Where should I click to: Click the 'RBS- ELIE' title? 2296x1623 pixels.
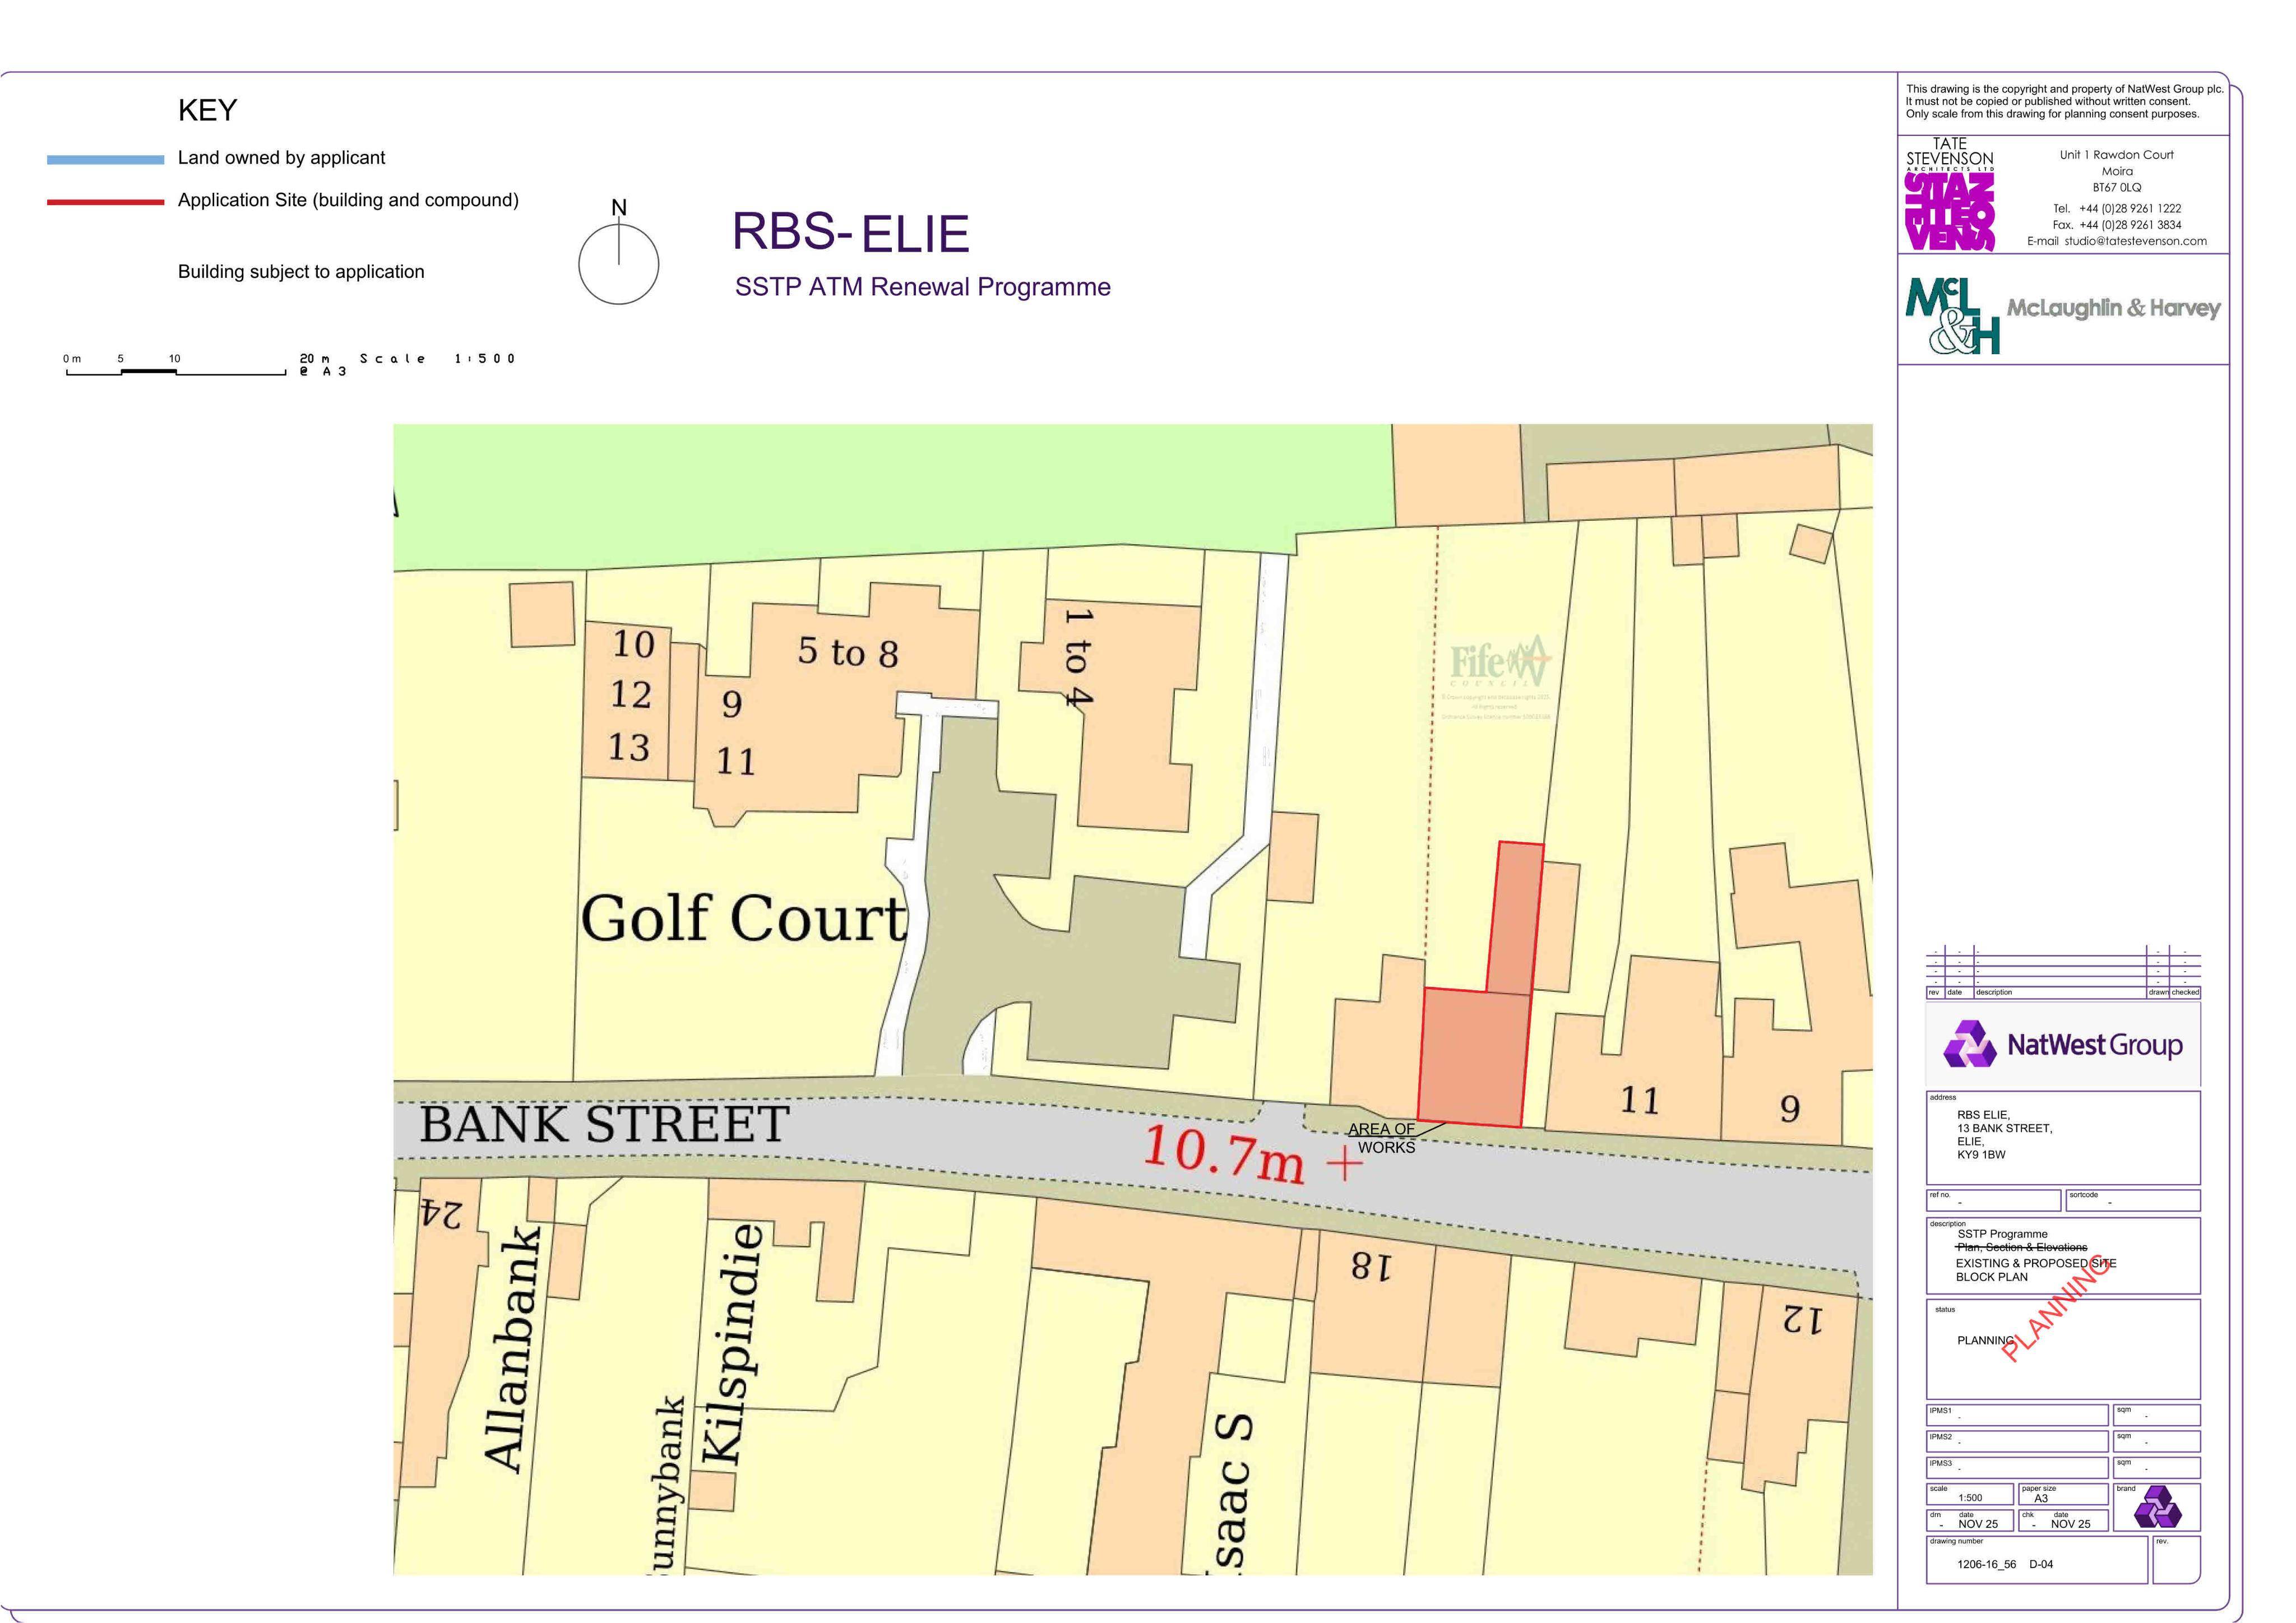(851, 232)
